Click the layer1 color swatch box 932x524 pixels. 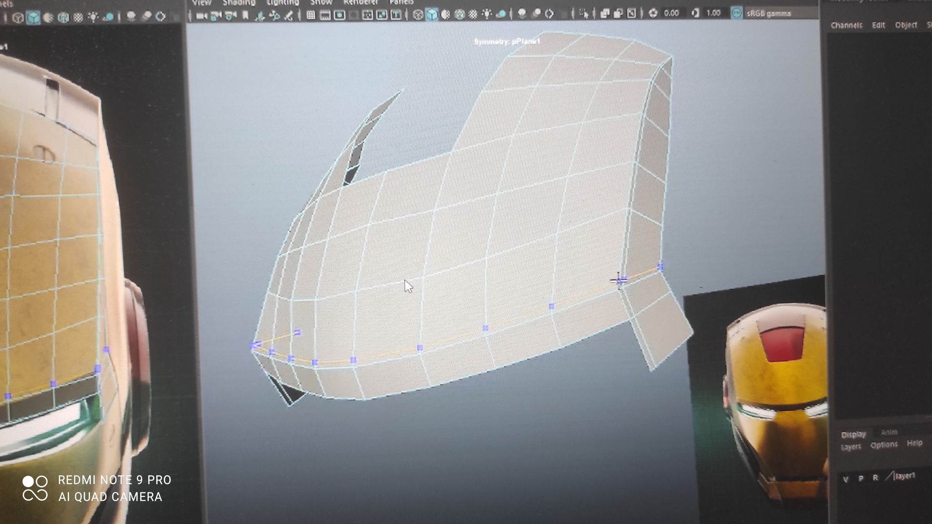pos(889,477)
